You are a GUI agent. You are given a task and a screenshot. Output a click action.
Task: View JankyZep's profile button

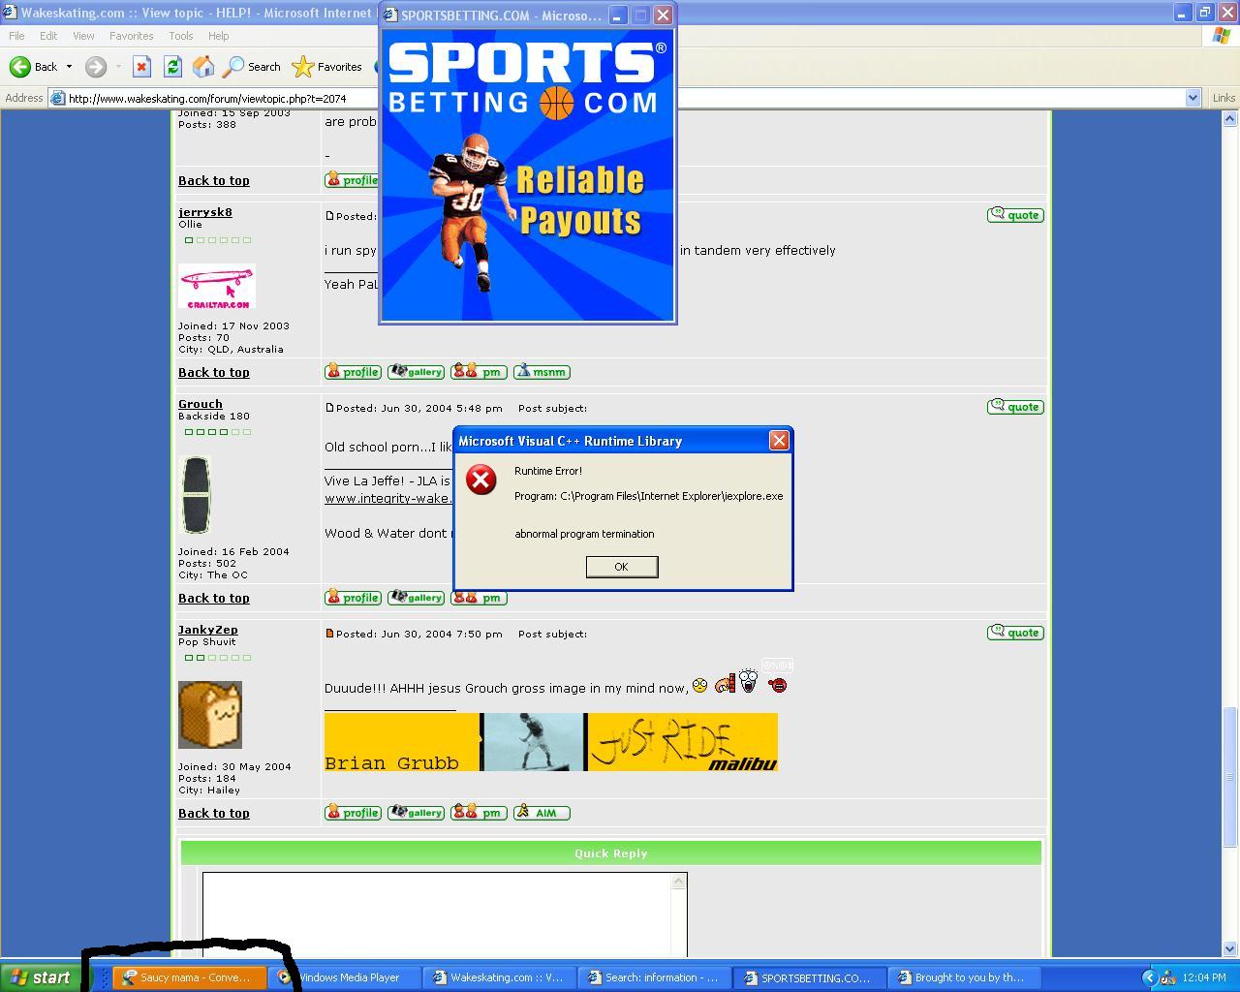[x=353, y=813]
